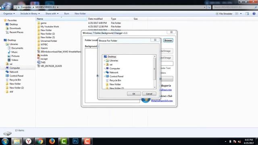Open thewindowsclub.com link
The image size is (258, 145).
pyautogui.click(x=162, y=101)
